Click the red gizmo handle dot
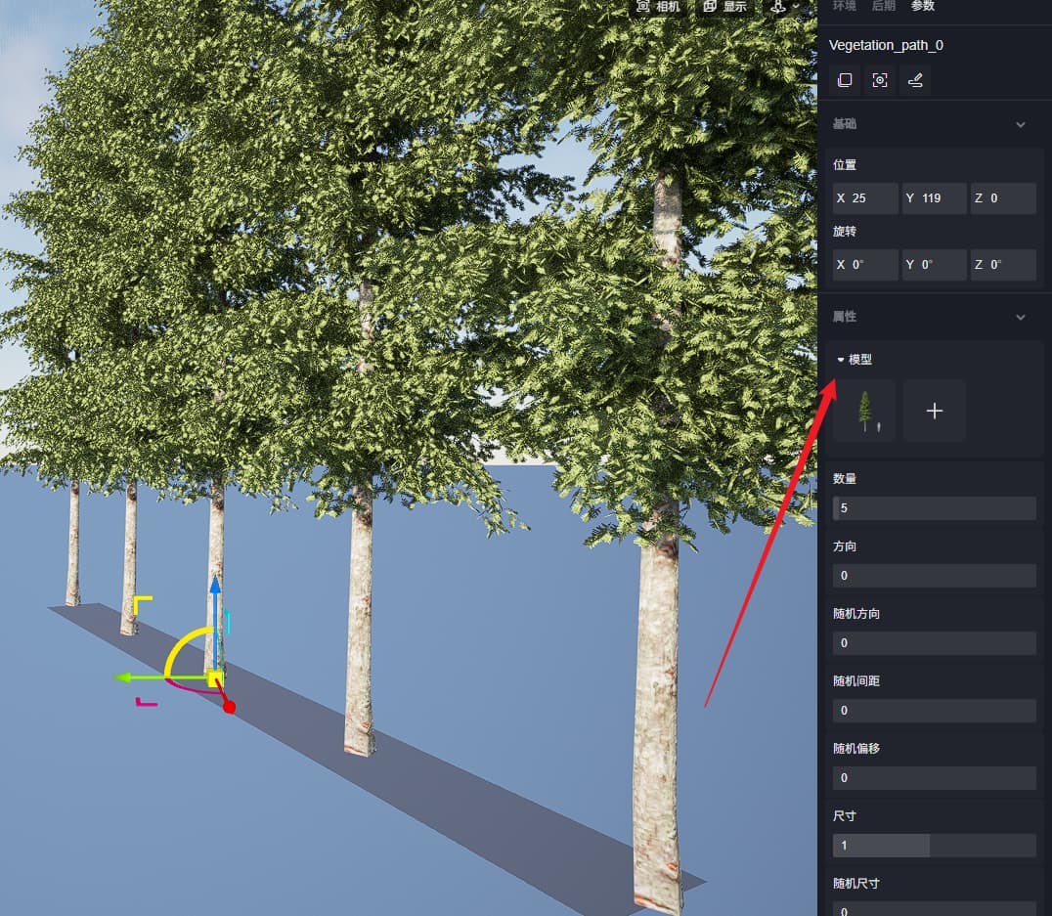Screen dimensions: 1052x916 229,706
